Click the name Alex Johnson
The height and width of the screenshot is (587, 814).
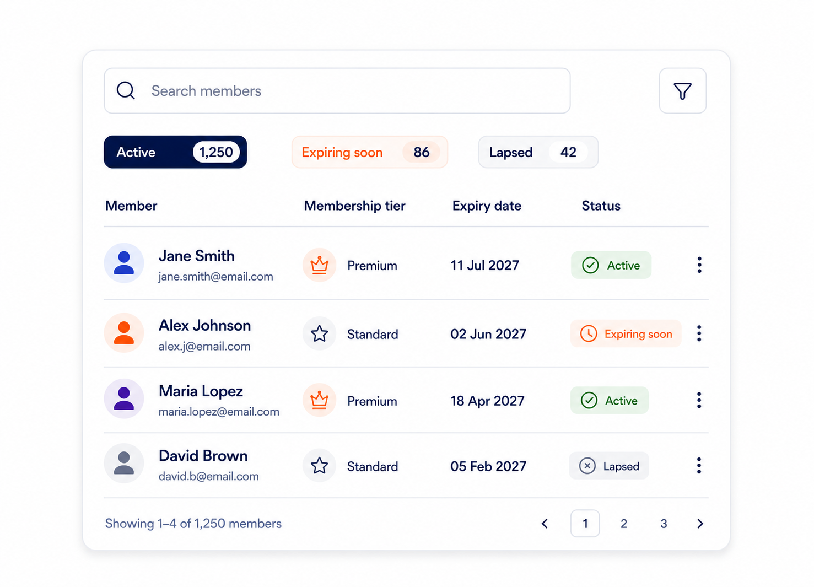click(x=204, y=325)
